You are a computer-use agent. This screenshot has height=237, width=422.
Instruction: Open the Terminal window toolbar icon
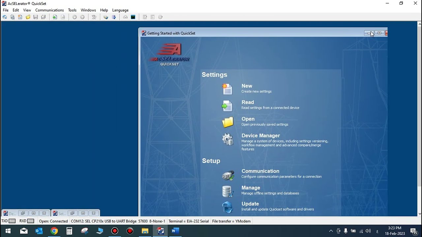coord(133,17)
